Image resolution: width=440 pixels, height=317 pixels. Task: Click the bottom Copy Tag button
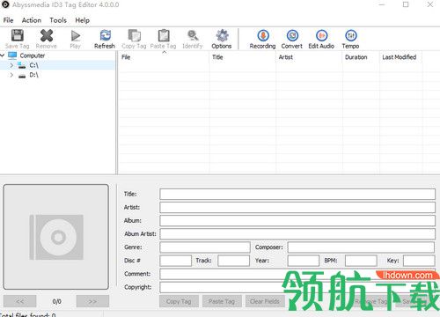pos(179,301)
